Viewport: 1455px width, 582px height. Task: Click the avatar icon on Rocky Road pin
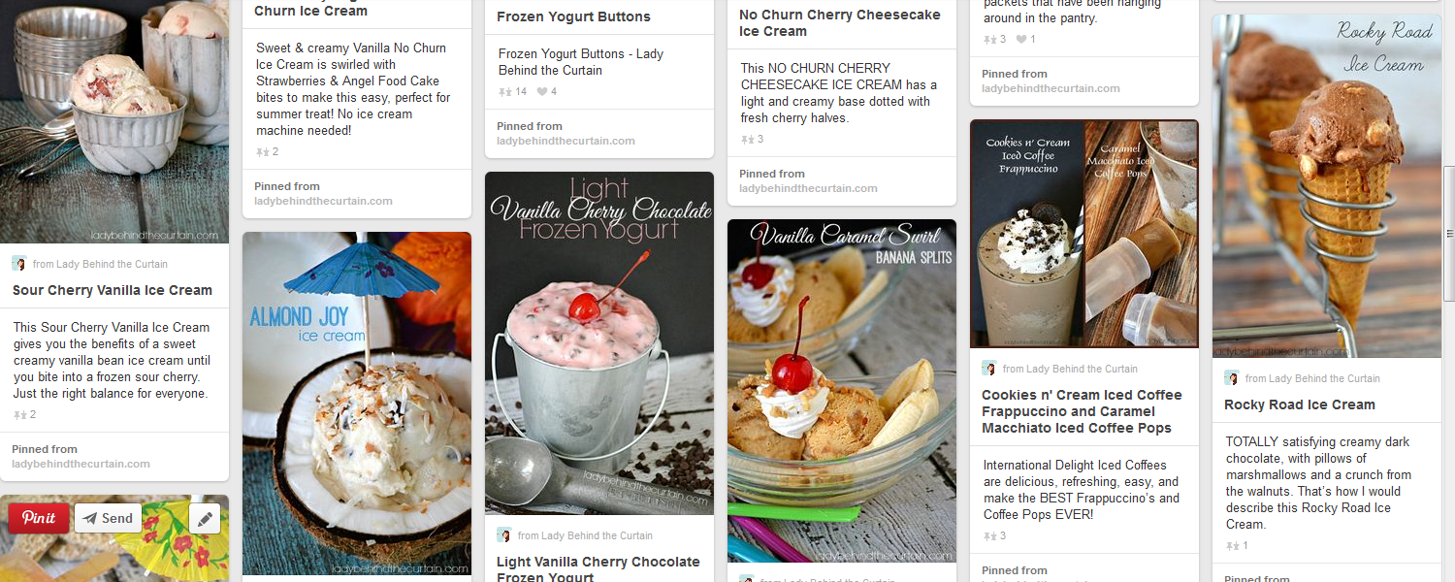point(1232,378)
